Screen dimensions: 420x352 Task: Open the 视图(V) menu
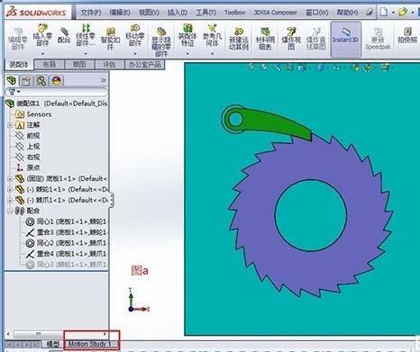(149, 13)
